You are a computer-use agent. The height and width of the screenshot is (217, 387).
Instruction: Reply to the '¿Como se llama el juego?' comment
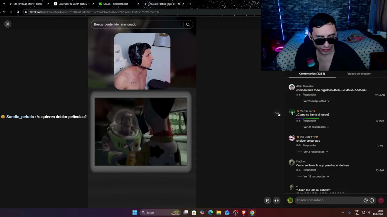[x=309, y=121]
